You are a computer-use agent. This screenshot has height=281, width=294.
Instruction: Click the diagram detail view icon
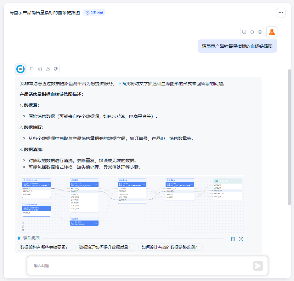pos(233,239)
